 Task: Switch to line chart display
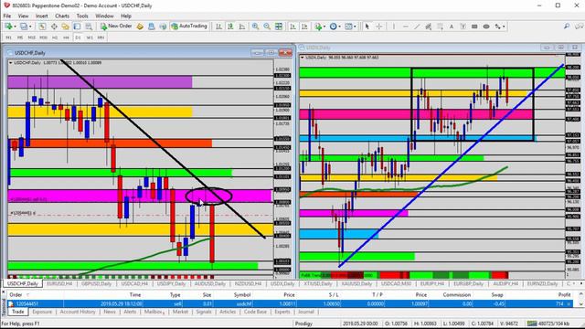[242, 27]
